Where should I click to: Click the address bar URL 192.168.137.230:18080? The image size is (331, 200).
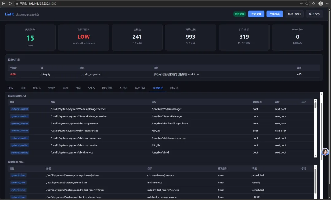click(42, 4)
